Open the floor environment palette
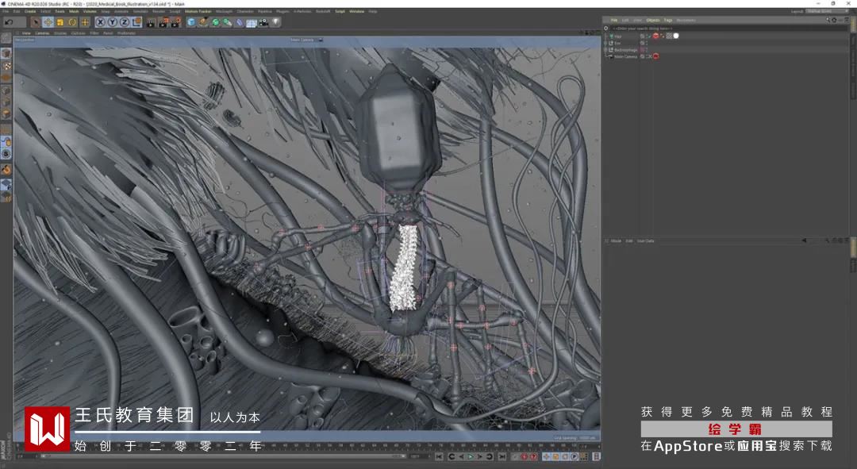 click(252, 22)
